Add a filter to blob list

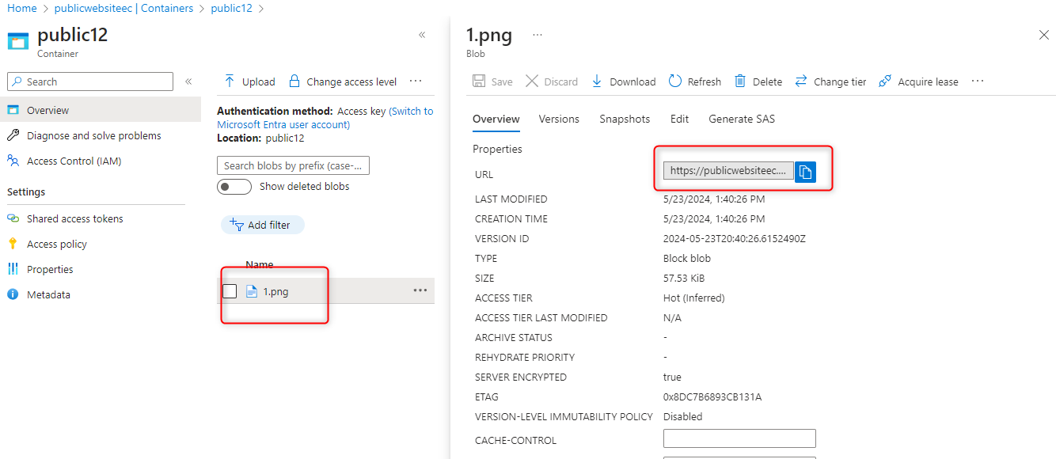click(262, 225)
